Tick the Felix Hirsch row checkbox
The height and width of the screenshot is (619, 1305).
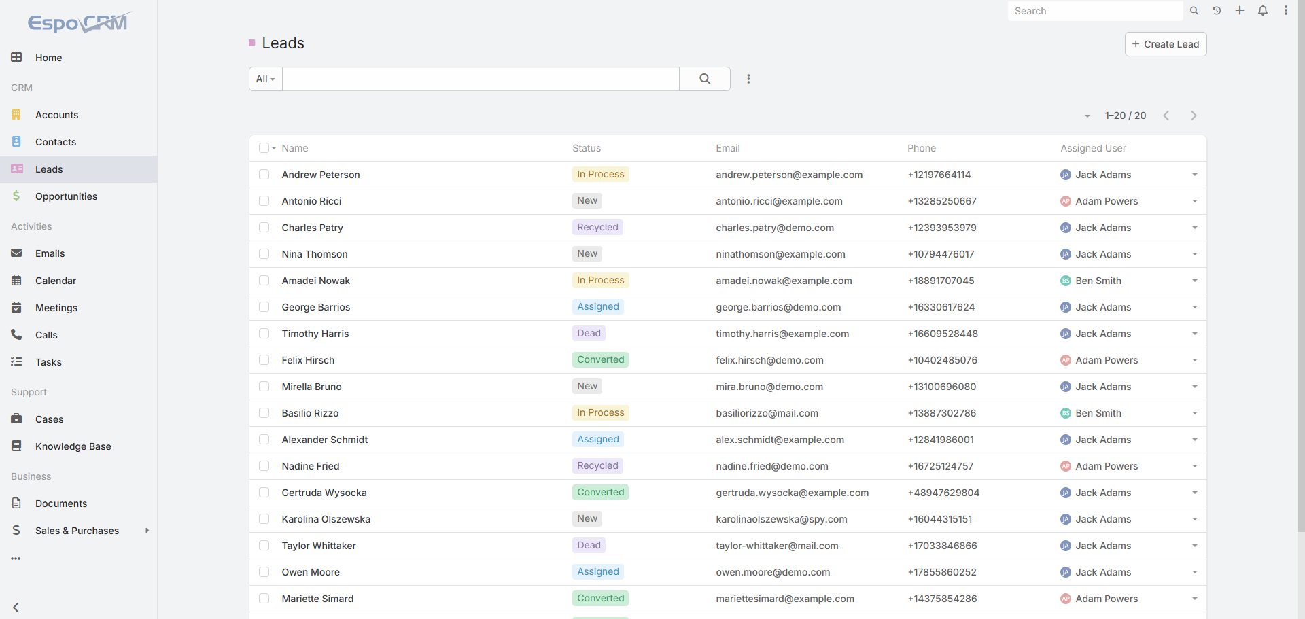click(264, 360)
